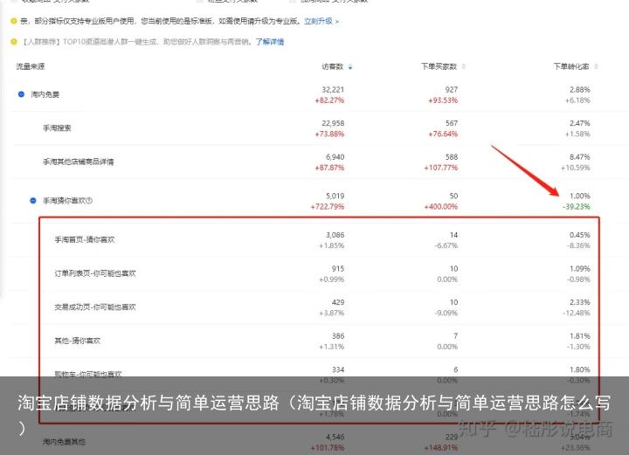The image size is (629, 455).
Task: Click the 下单转化率 column header text
Action: coord(571,66)
